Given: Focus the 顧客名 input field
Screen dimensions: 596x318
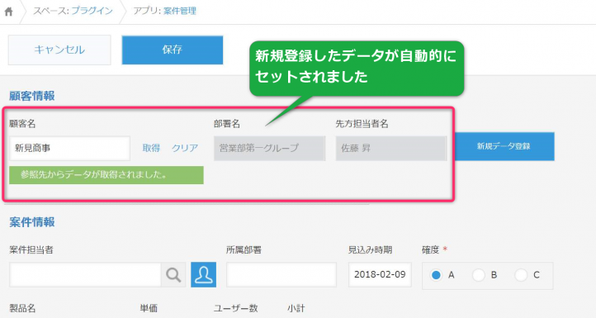Looking at the screenshot, I should click(x=69, y=149).
